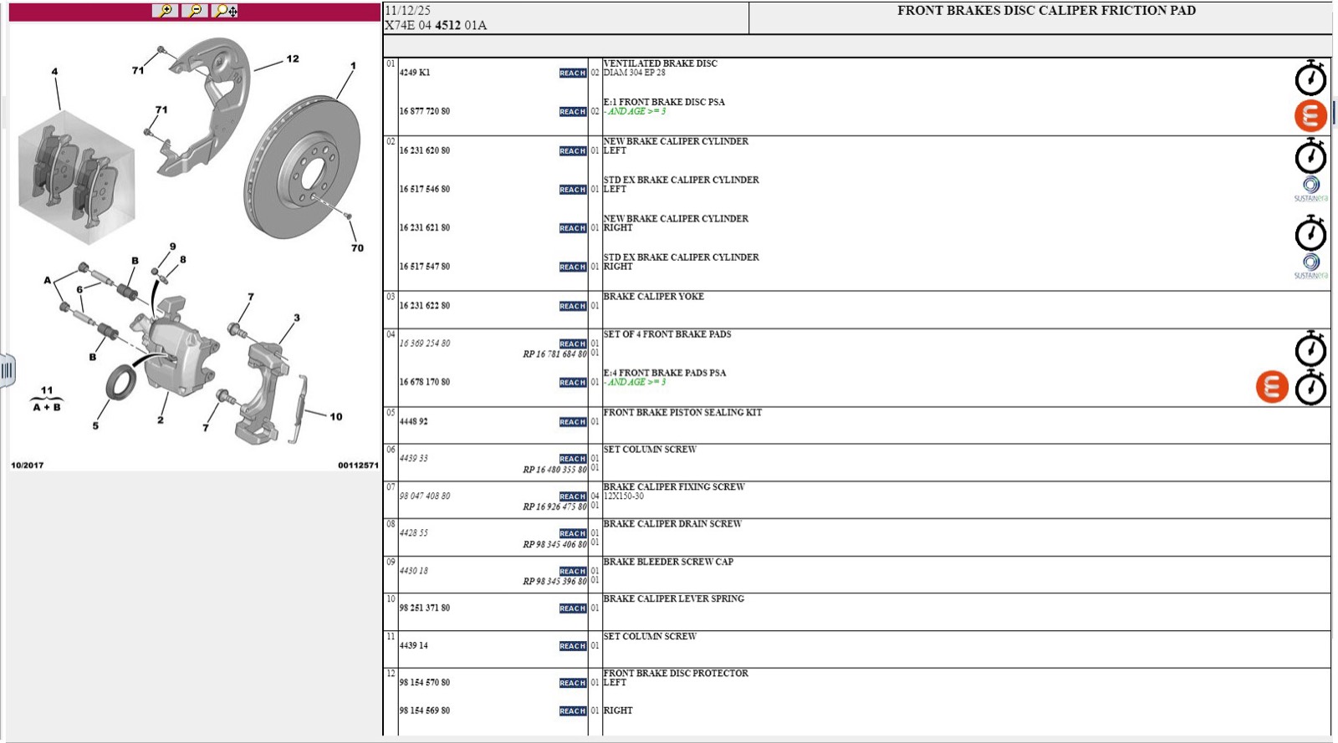The height and width of the screenshot is (743, 1338).
Task: Click REACH badge for 16 877 720 80
Action: (x=573, y=112)
